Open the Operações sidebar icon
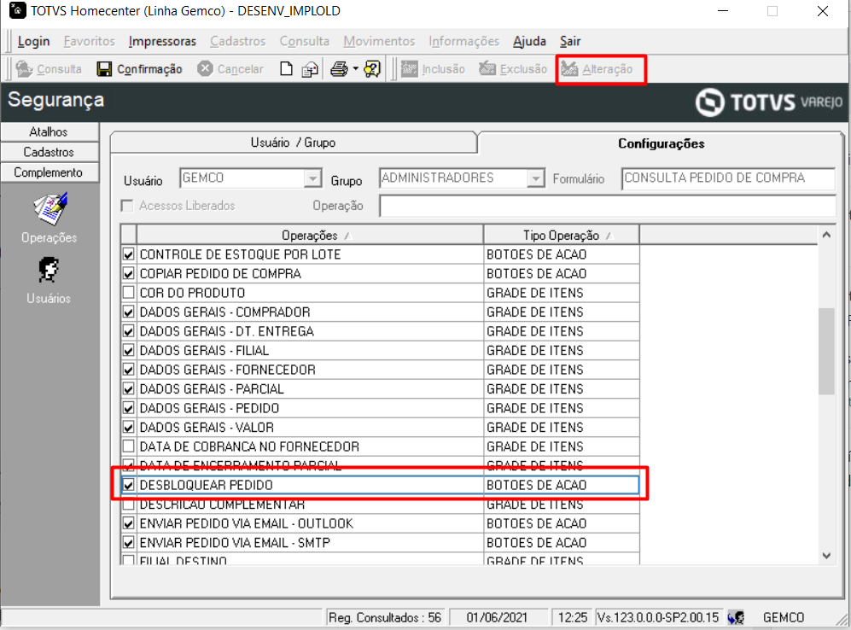Image resolution: width=851 pixels, height=630 pixels. (50, 209)
